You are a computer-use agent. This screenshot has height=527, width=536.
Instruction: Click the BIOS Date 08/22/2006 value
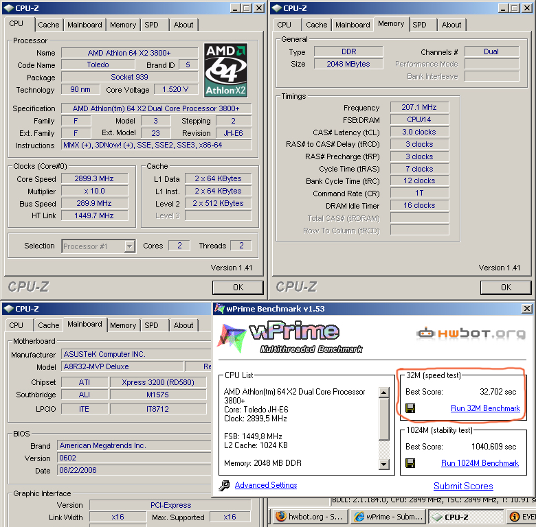[134, 470]
